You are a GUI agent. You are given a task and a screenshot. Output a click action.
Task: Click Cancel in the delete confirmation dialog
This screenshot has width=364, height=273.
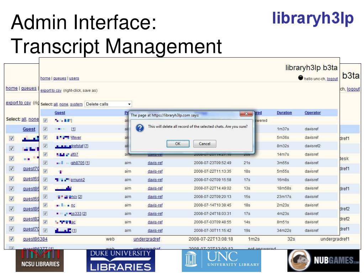click(x=205, y=144)
